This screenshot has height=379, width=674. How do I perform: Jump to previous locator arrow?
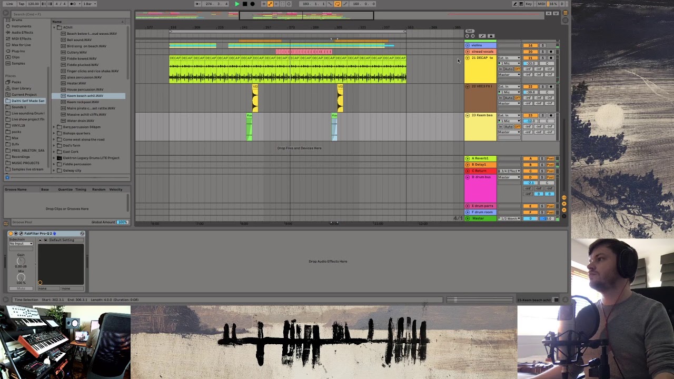point(467,36)
